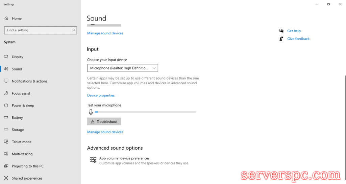346x184 pixels.
Task: Click the Battery icon in the sidebar
Action: pyautogui.click(x=6, y=118)
